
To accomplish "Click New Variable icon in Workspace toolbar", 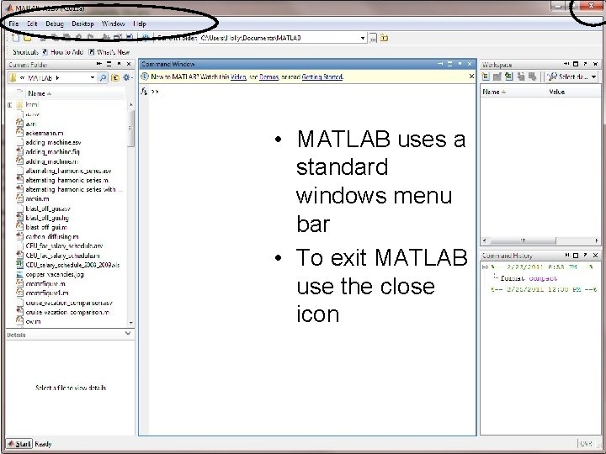I will click(x=486, y=77).
